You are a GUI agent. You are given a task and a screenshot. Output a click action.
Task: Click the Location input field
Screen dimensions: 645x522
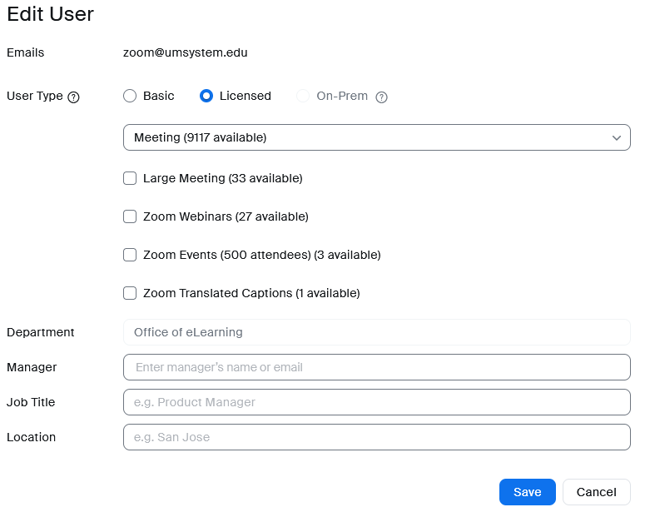(x=377, y=437)
